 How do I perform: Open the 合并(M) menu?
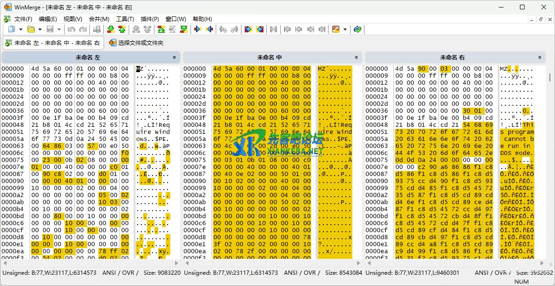(99, 19)
